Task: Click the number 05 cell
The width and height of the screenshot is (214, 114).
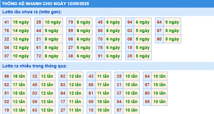Action: pos(91,102)
